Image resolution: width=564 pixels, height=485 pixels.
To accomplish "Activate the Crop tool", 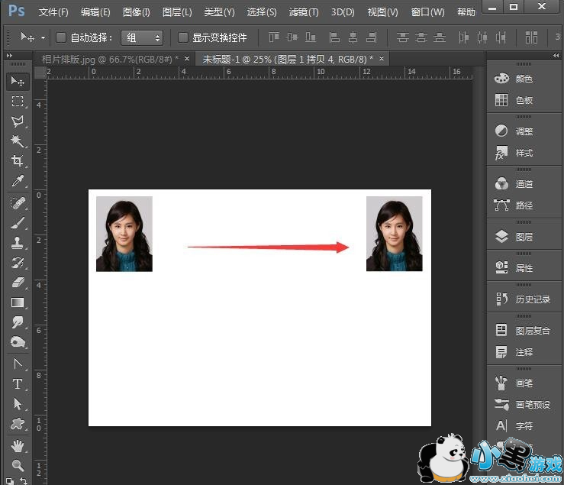I will click(x=18, y=161).
